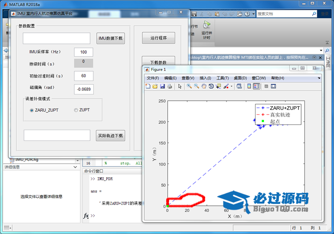Select the Brush data tool
Image resolution: width=334 pixels, height=234 pixels.
pyautogui.click(x=226, y=86)
